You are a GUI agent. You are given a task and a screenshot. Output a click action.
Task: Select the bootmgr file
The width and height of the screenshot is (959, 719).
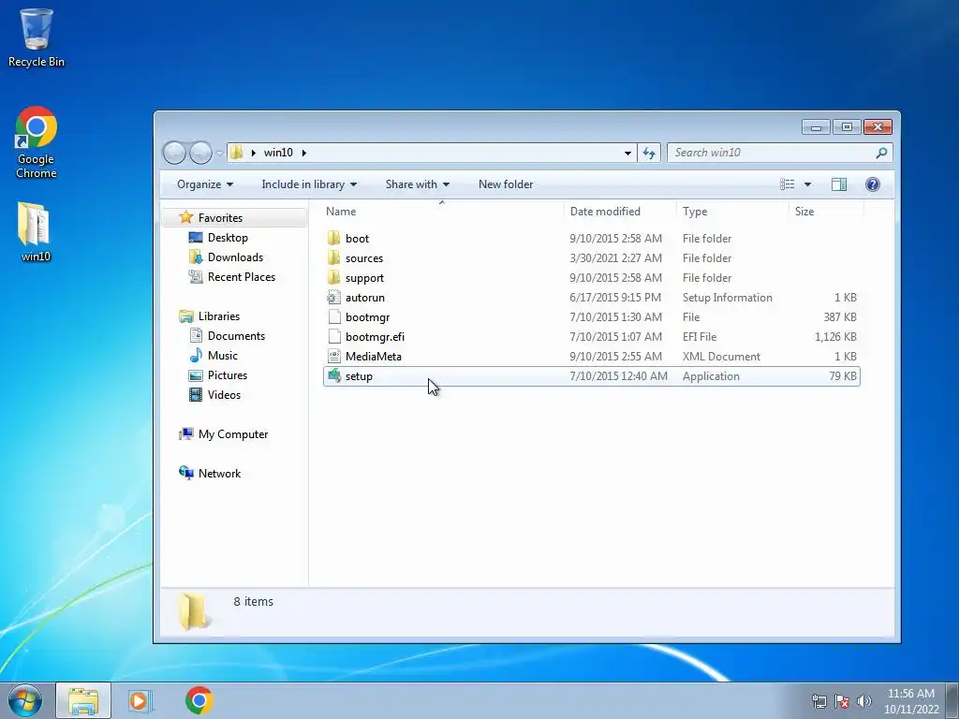(x=591, y=317)
